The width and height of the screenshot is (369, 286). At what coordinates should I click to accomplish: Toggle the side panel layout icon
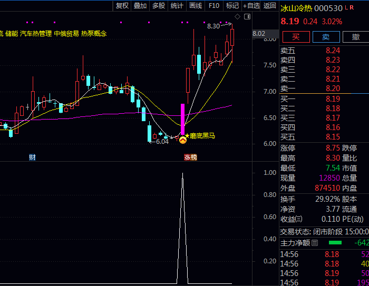coord(247,17)
